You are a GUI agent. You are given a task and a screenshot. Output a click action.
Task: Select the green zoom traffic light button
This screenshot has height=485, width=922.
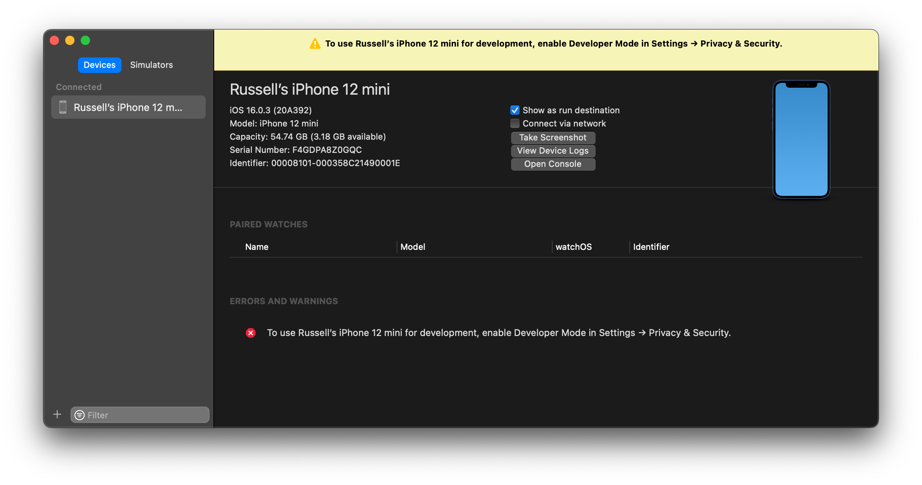(x=85, y=40)
